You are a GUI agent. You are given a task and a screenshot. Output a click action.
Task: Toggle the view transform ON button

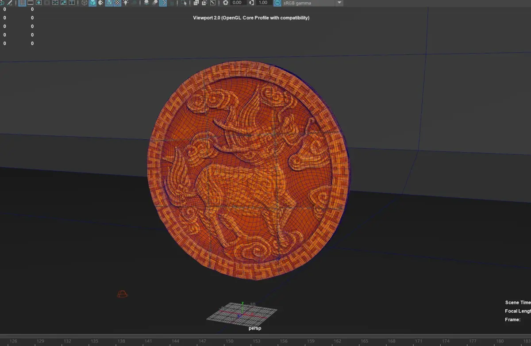click(x=277, y=3)
